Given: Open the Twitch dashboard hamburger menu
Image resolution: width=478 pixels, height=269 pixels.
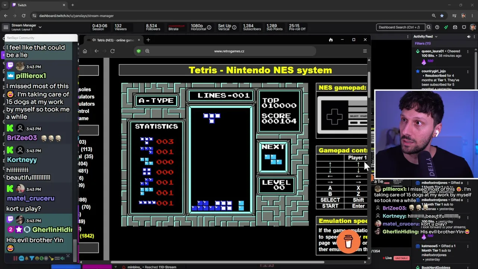Looking at the screenshot, I should [6, 27].
